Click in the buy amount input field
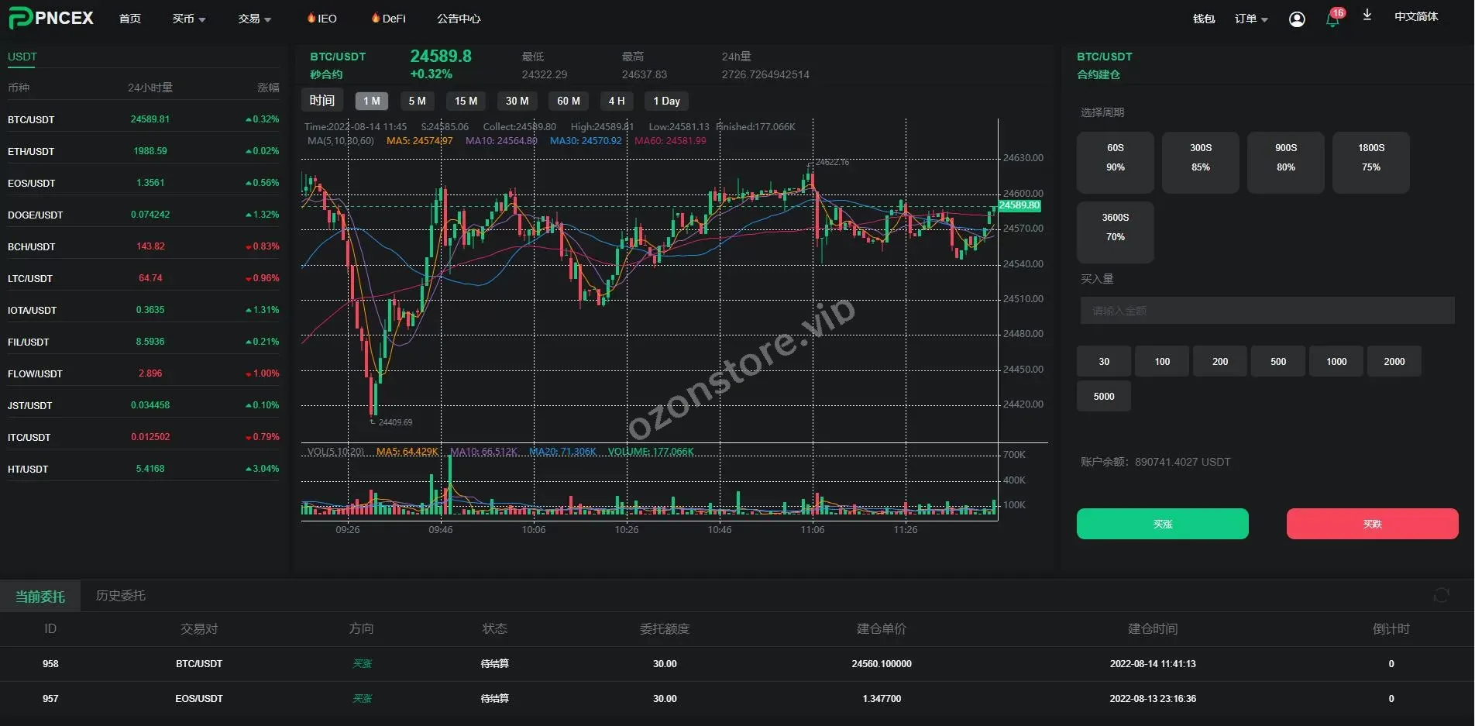The height and width of the screenshot is (726, 1475). pos(1267,311)
